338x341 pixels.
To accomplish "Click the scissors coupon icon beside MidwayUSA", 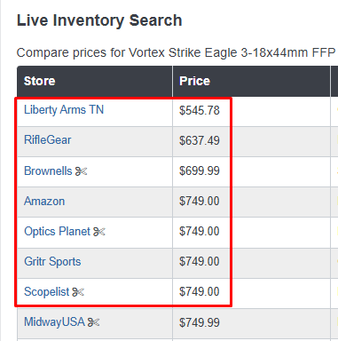I will [x=93, y=322].
